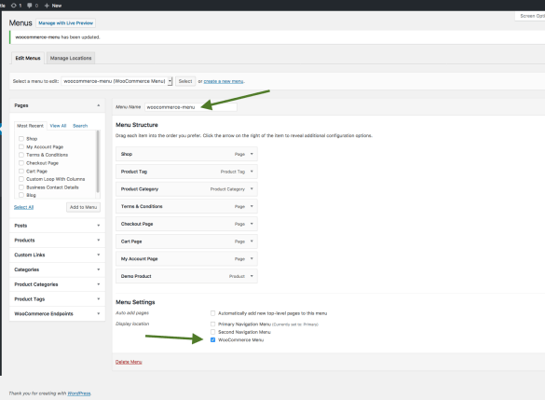Switch to the Manage Locations tab
The image size is (545, 400).
pos(71,58)
